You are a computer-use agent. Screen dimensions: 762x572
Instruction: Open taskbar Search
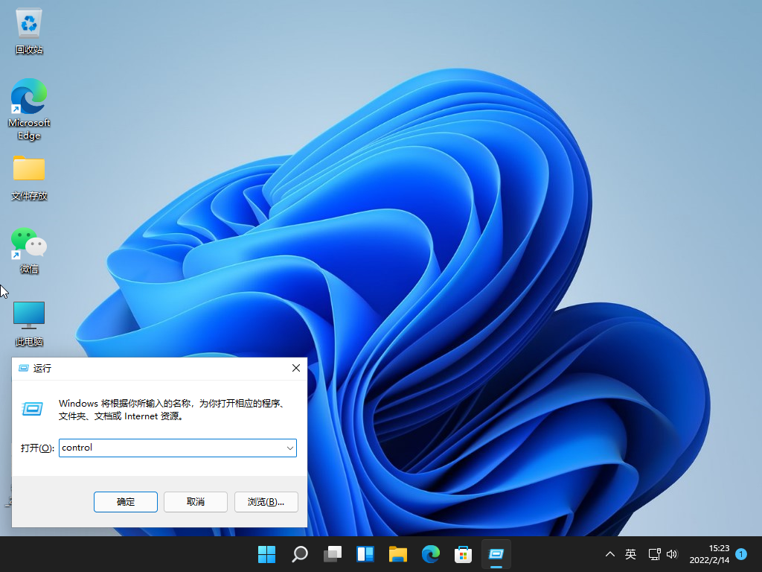(x=299, y=554)
